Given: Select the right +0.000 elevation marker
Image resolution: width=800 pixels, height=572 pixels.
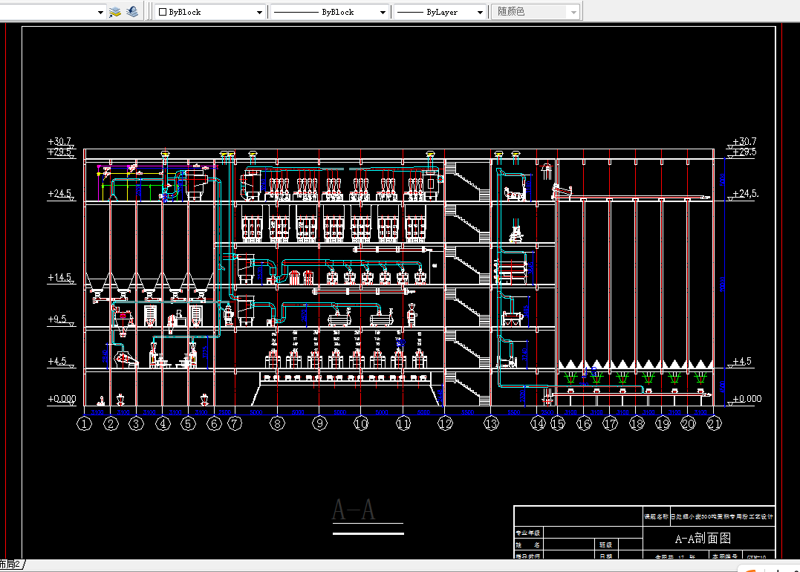Looking at the screenshot, I should [746, 399].
